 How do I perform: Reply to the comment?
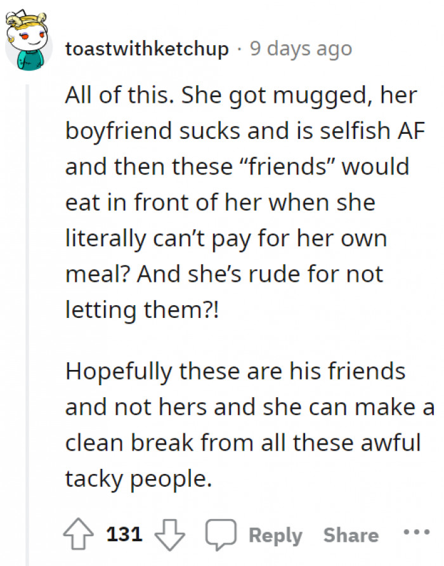[x=276, y=535]
